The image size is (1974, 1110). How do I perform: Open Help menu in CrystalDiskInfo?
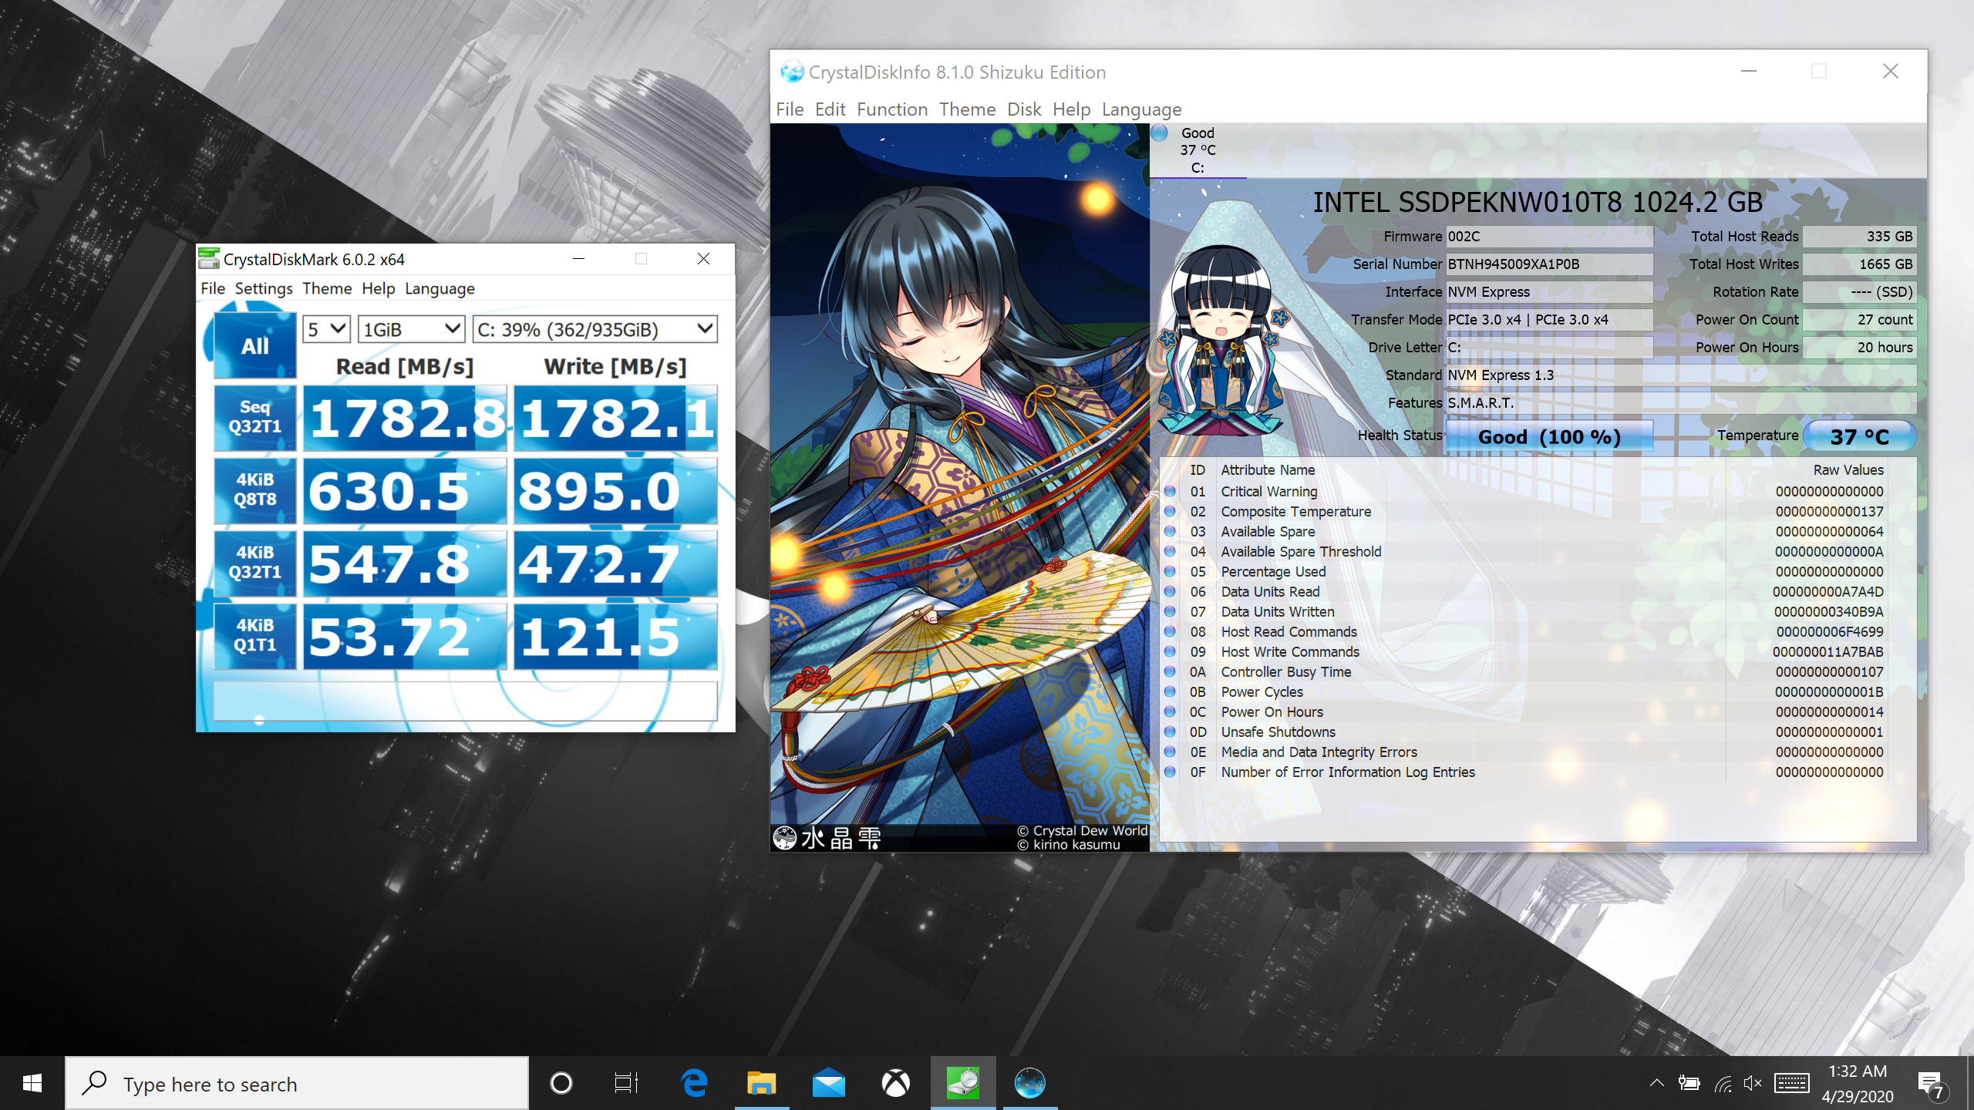coord(1071,109)
